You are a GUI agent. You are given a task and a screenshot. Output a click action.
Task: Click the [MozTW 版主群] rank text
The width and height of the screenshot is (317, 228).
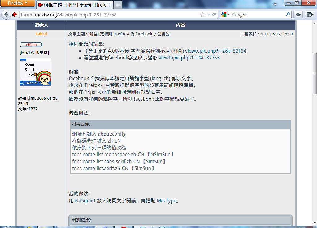point(34,53)
